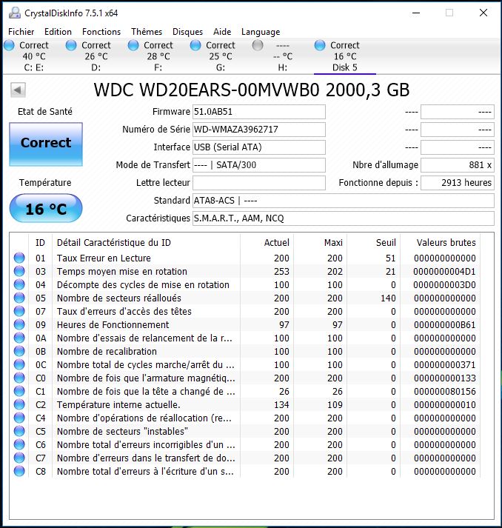Click the blue orb for attribute C8
Screen dimensions: 502x528
pyautogui.click(x=19, y=471)
